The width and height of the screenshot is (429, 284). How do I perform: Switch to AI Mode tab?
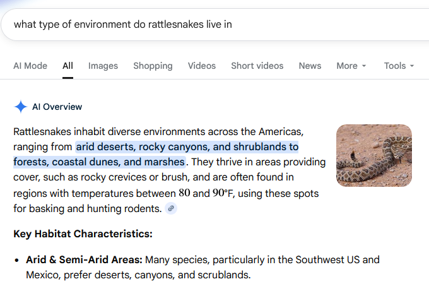[30, 66]
